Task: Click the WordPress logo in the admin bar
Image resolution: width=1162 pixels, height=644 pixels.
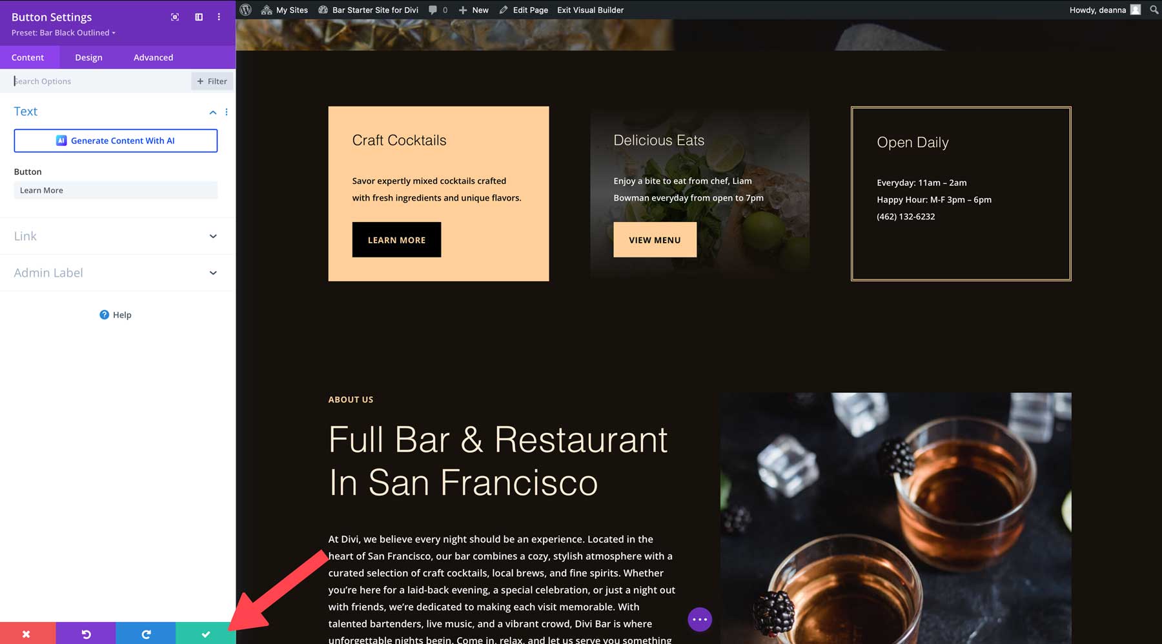Action: coord(245,10)
